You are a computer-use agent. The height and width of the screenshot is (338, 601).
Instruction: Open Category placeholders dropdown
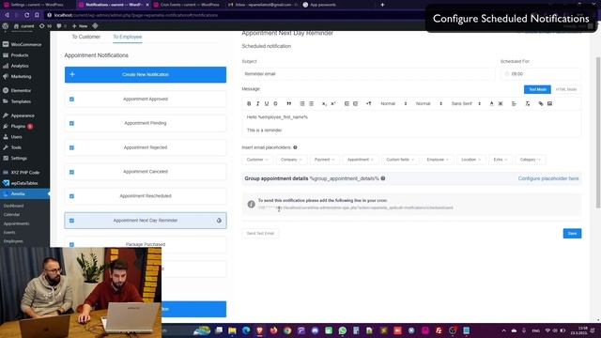[531, 160]
